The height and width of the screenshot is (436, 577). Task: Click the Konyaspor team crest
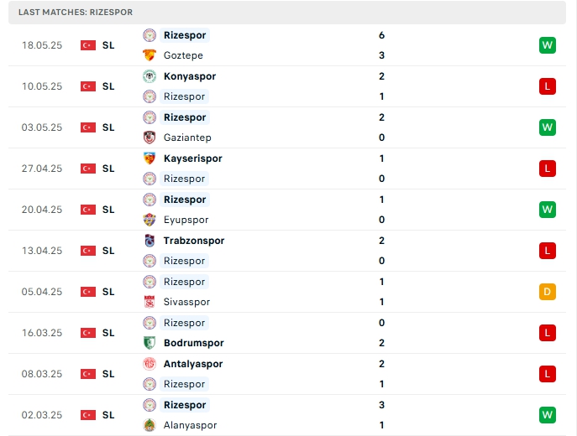click(x=149, y=76)
